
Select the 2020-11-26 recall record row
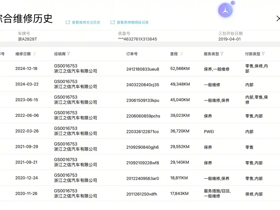tap(140, 194)
